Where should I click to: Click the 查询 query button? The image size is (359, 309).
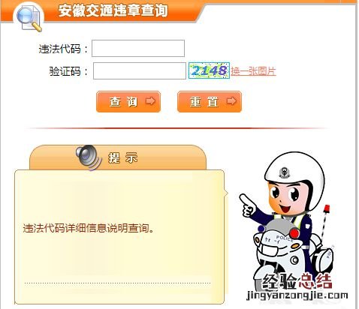tap(128, 102)
